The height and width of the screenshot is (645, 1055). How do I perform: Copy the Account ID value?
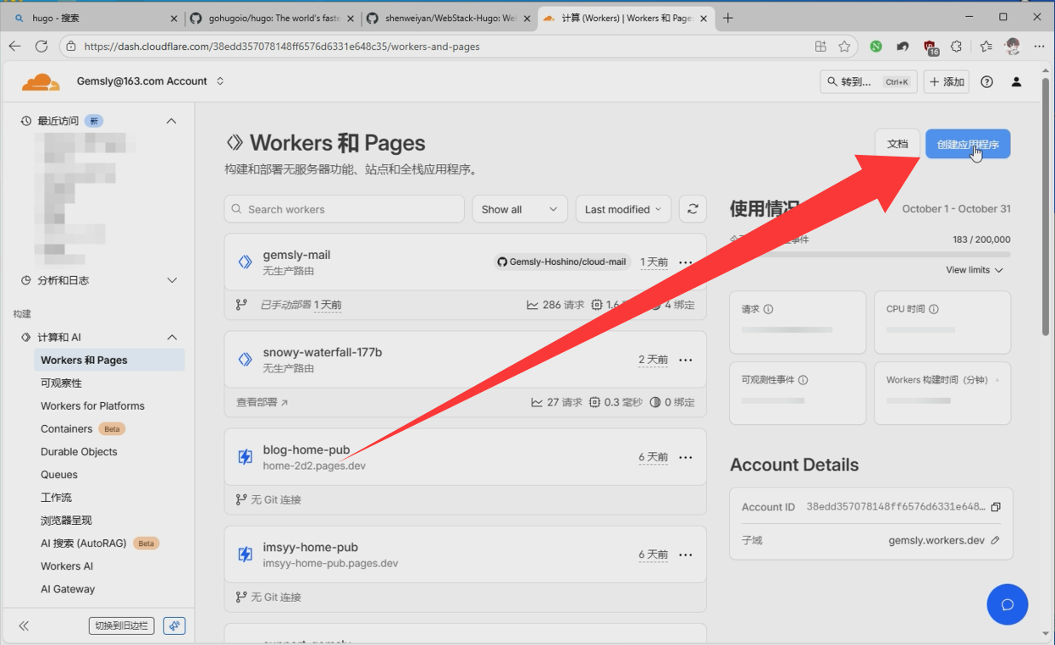pos(996,507)
